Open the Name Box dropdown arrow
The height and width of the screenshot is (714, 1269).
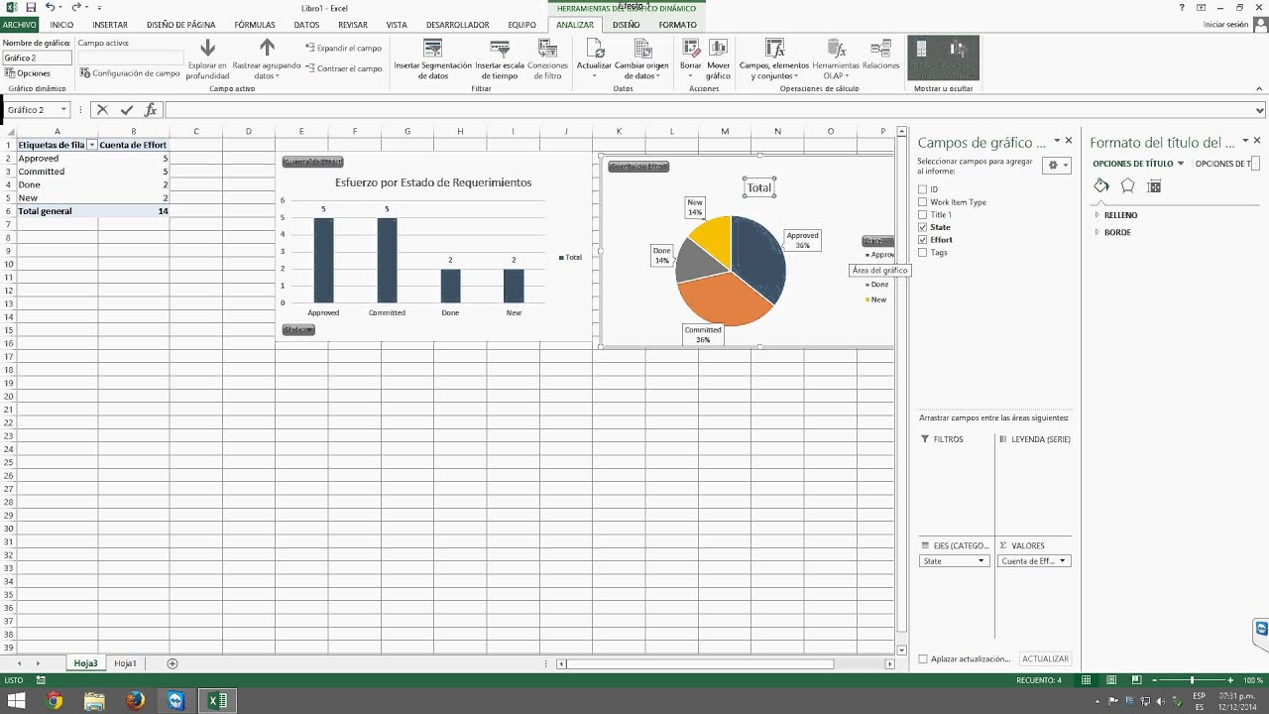click(63, 110)
